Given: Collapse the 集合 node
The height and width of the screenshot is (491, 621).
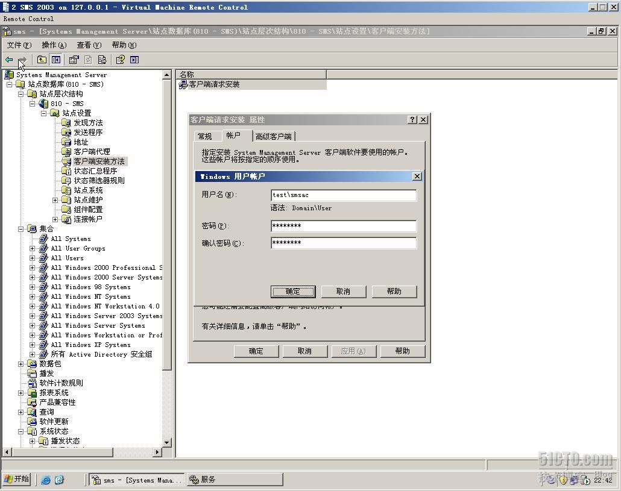Looking at the screenshot, I should [x=20, y=229].
